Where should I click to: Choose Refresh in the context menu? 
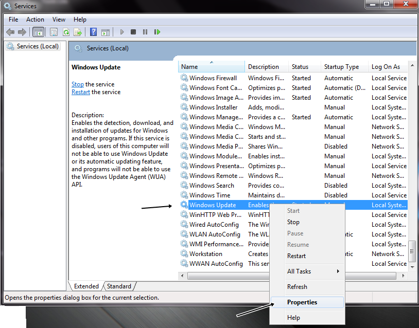[307, 287]
